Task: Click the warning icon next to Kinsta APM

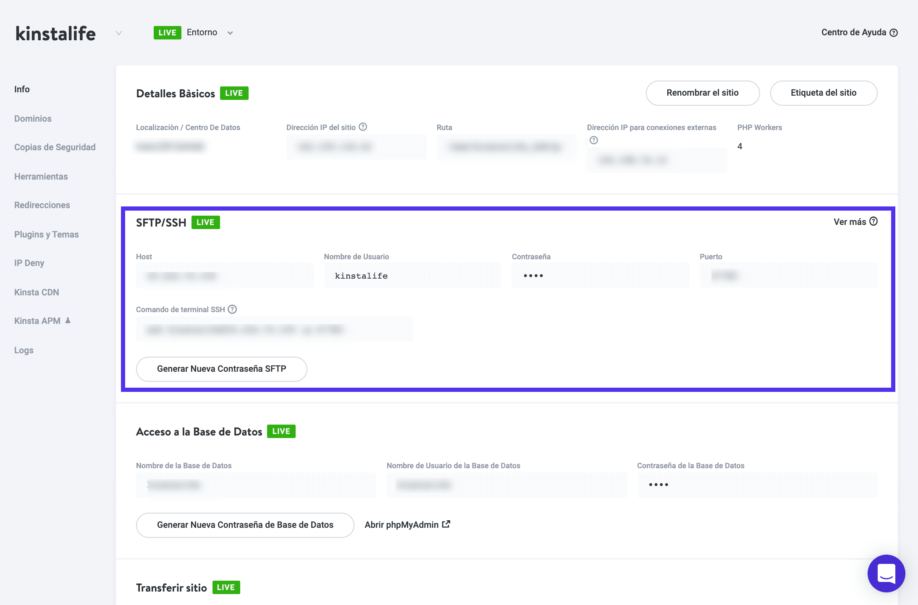Action: click(x=68, y=320)
